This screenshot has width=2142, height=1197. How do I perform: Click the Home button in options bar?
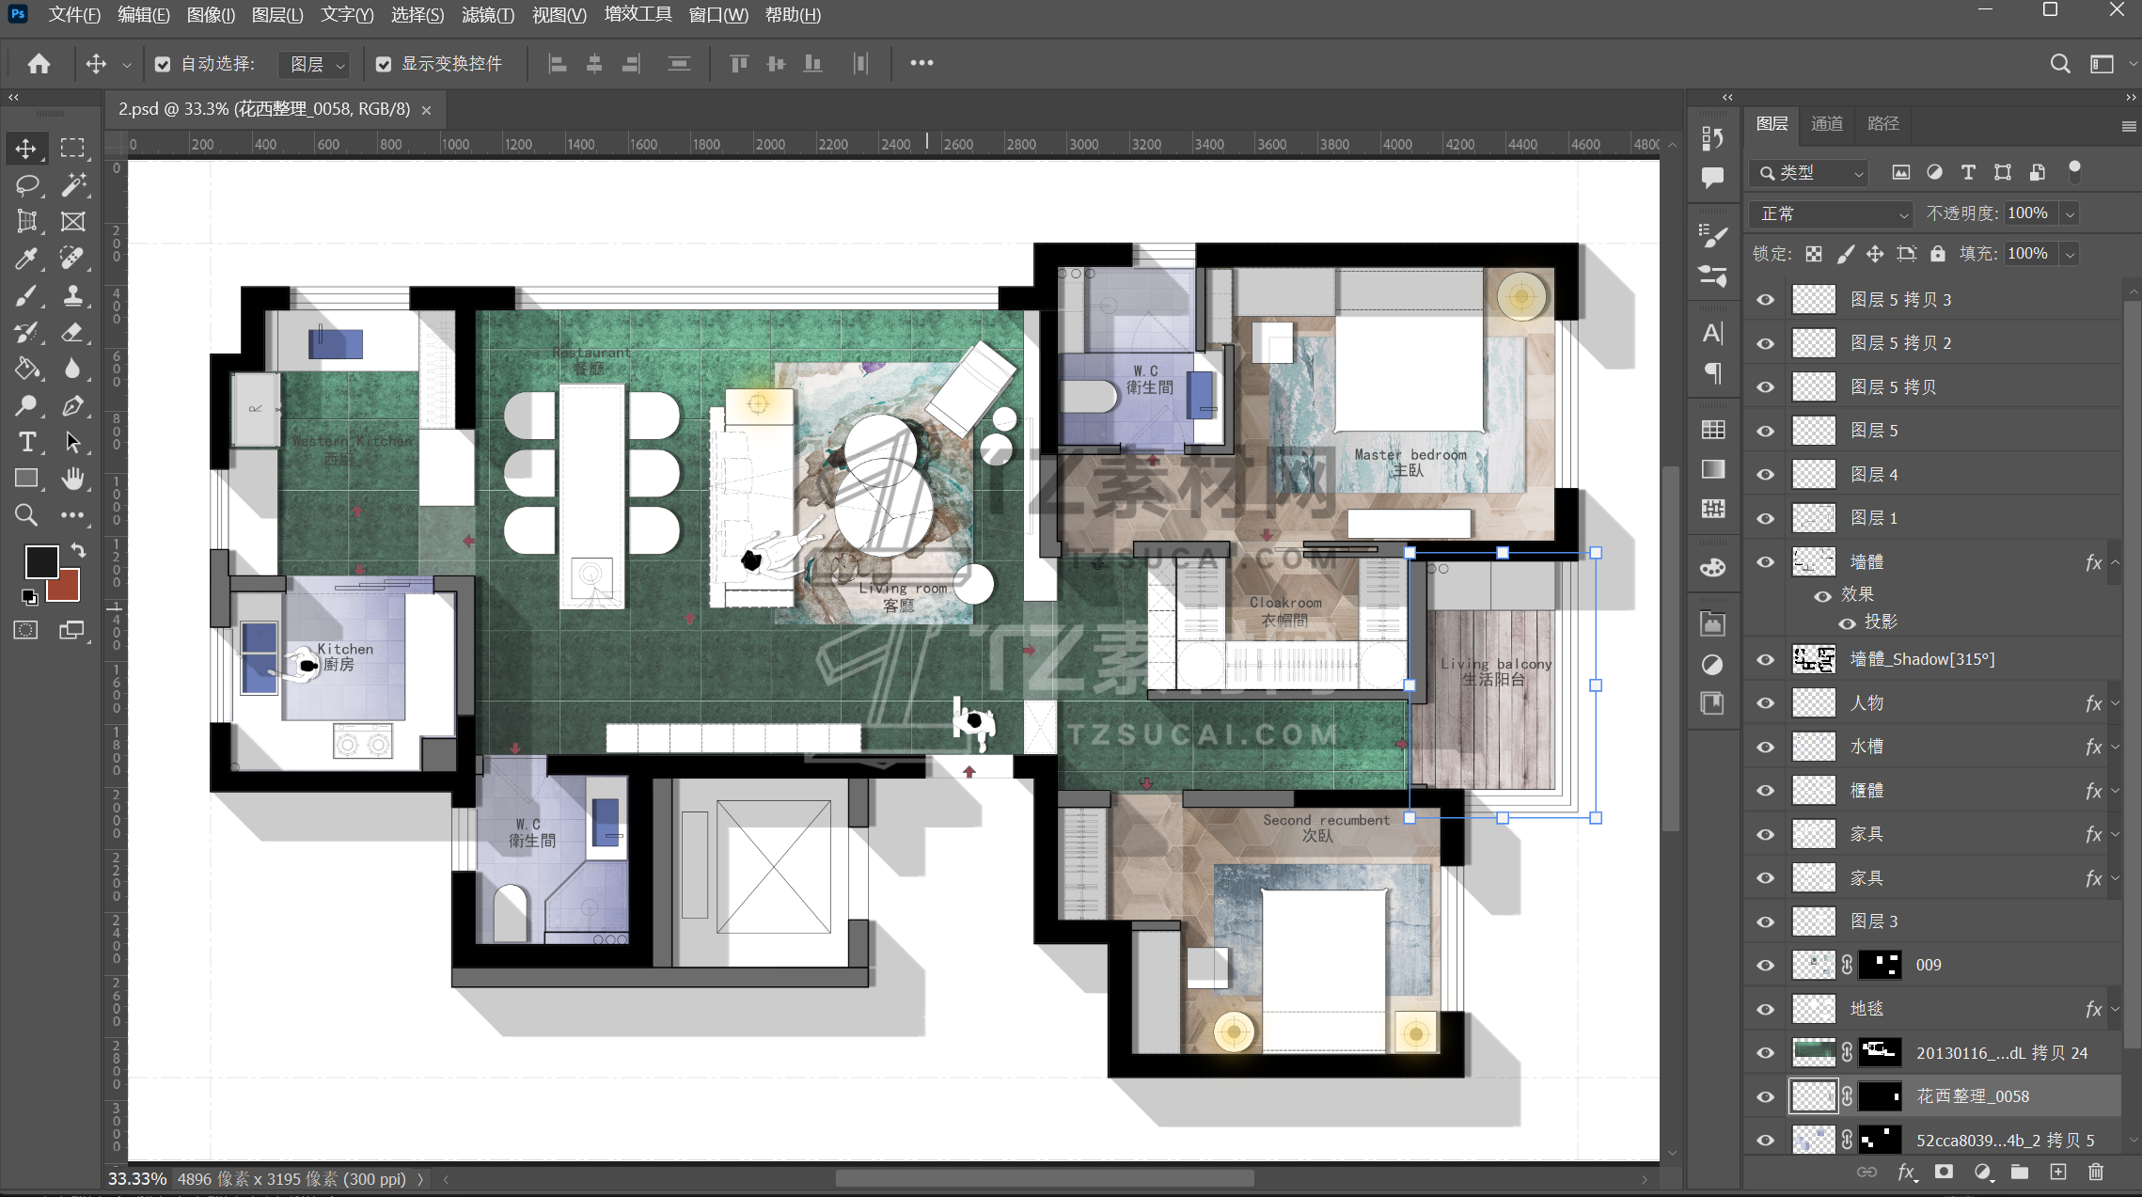coord(39,64)
